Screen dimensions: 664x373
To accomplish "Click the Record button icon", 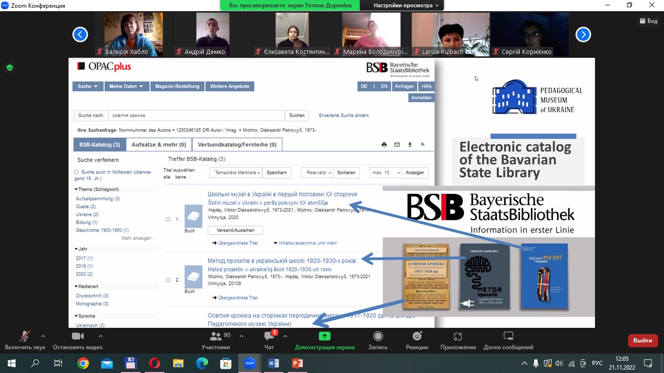I will coord(378,337).
